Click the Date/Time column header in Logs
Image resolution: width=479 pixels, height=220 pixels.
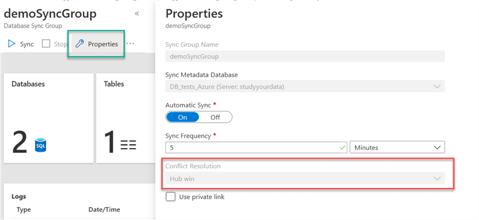tap(104, 209)
